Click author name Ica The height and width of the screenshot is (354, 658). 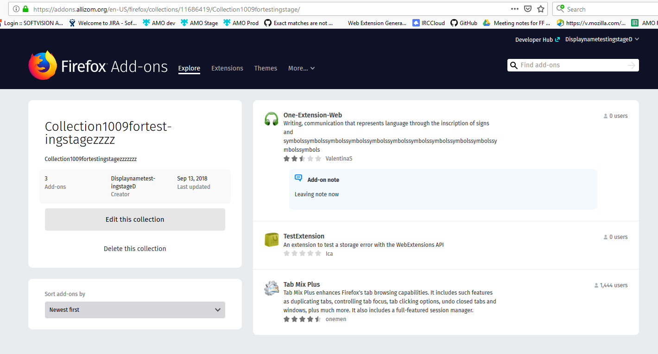[329, 253]
